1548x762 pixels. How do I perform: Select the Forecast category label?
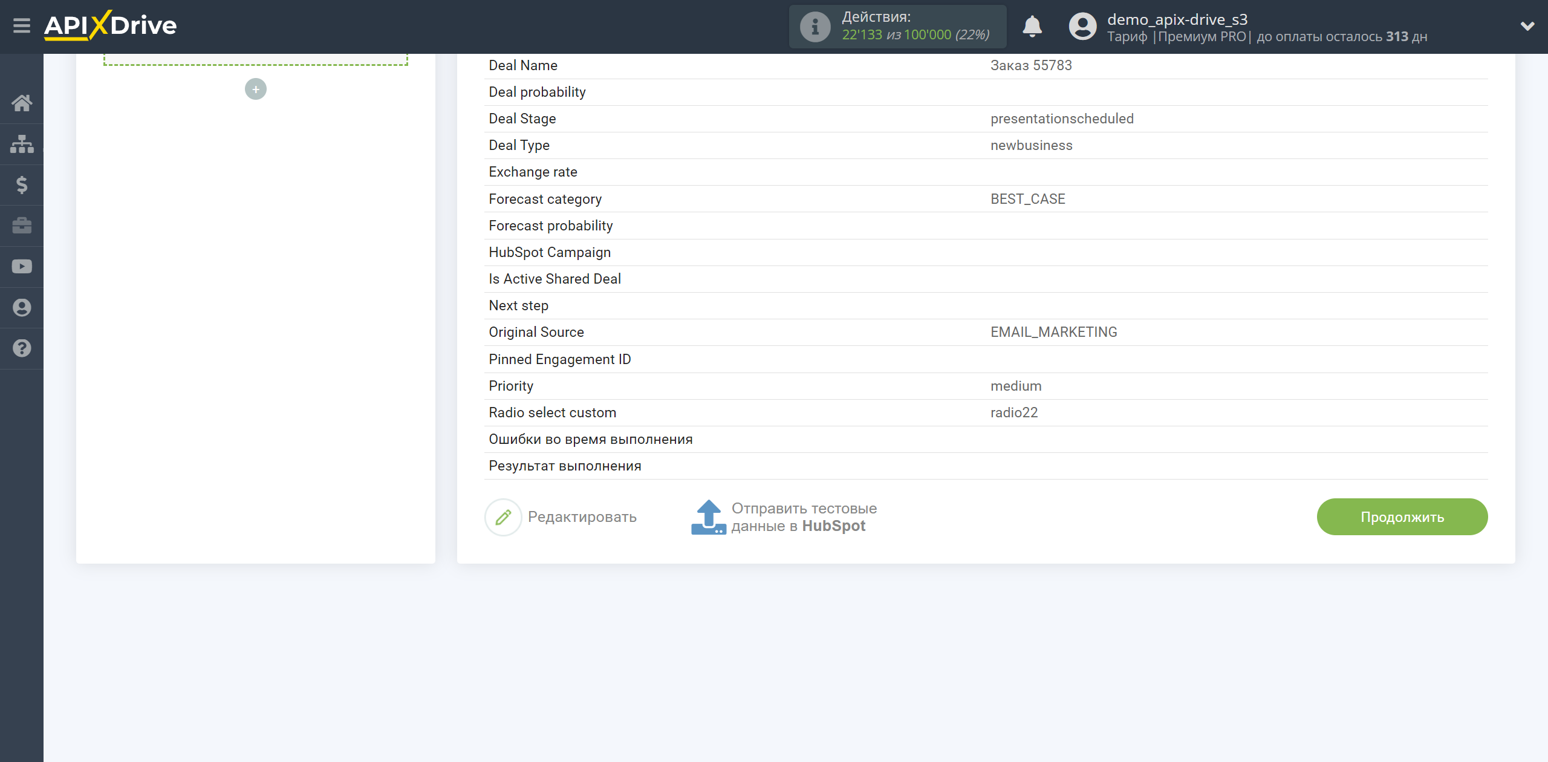(545, 199)
